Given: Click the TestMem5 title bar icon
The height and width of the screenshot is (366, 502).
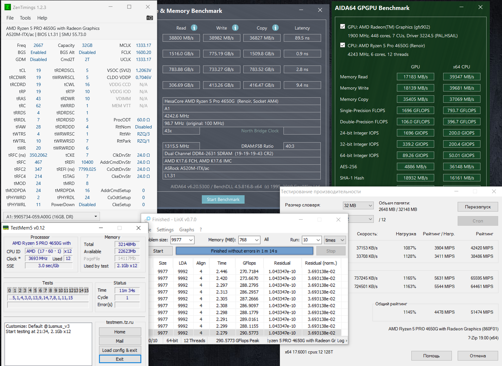Looking at the screenshot, I should [x=6, y=228].
